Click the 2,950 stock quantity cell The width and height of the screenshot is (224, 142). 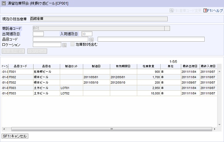[149, 88]
